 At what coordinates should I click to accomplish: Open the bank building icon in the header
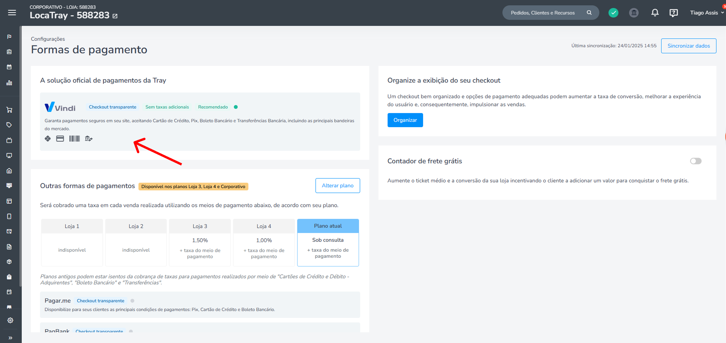pyautogui.click(x=634, y=13)
